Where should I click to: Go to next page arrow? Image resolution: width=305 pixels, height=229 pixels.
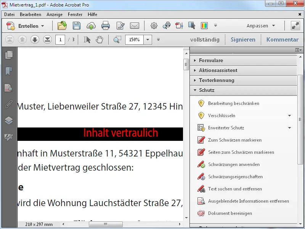(x=35, y=40)
